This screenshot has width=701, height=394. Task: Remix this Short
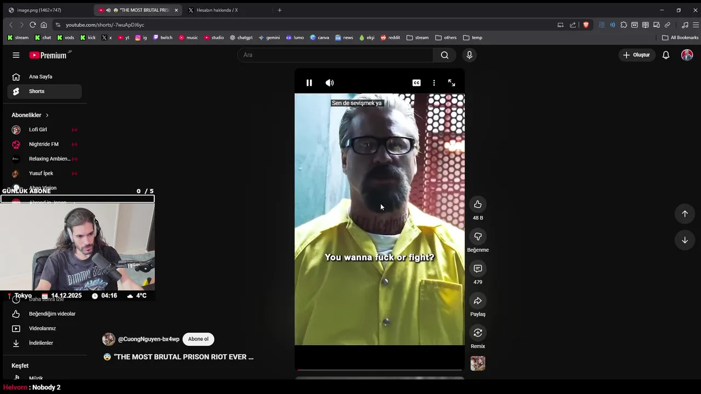click(478, 333)
